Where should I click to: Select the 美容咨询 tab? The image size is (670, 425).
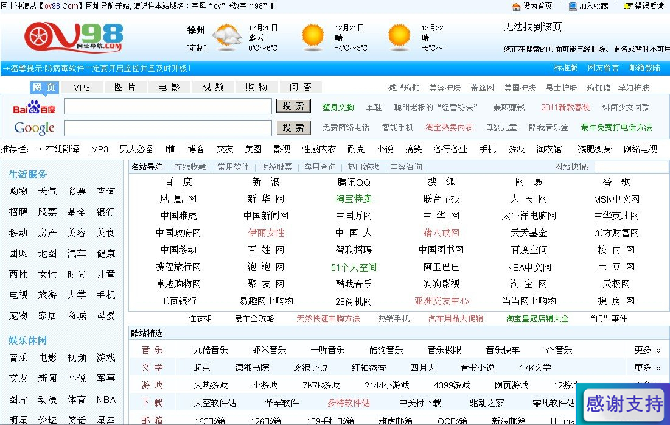(406, 167)
